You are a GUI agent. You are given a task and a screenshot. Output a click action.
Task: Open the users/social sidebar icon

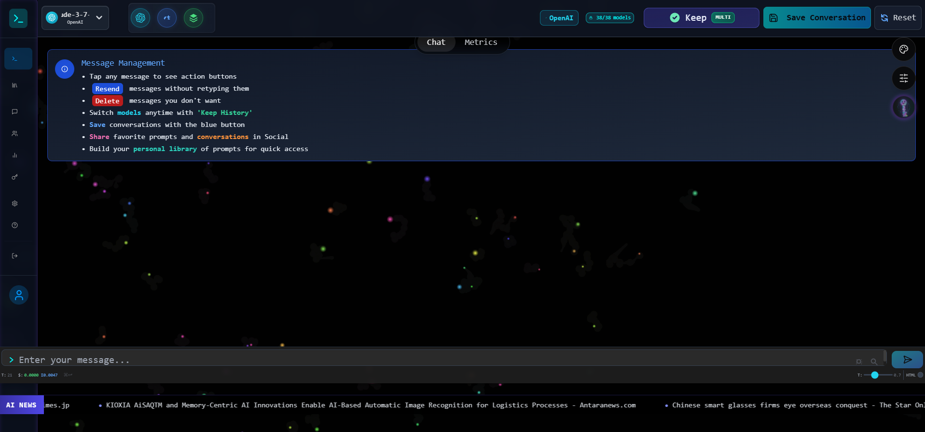14,133
